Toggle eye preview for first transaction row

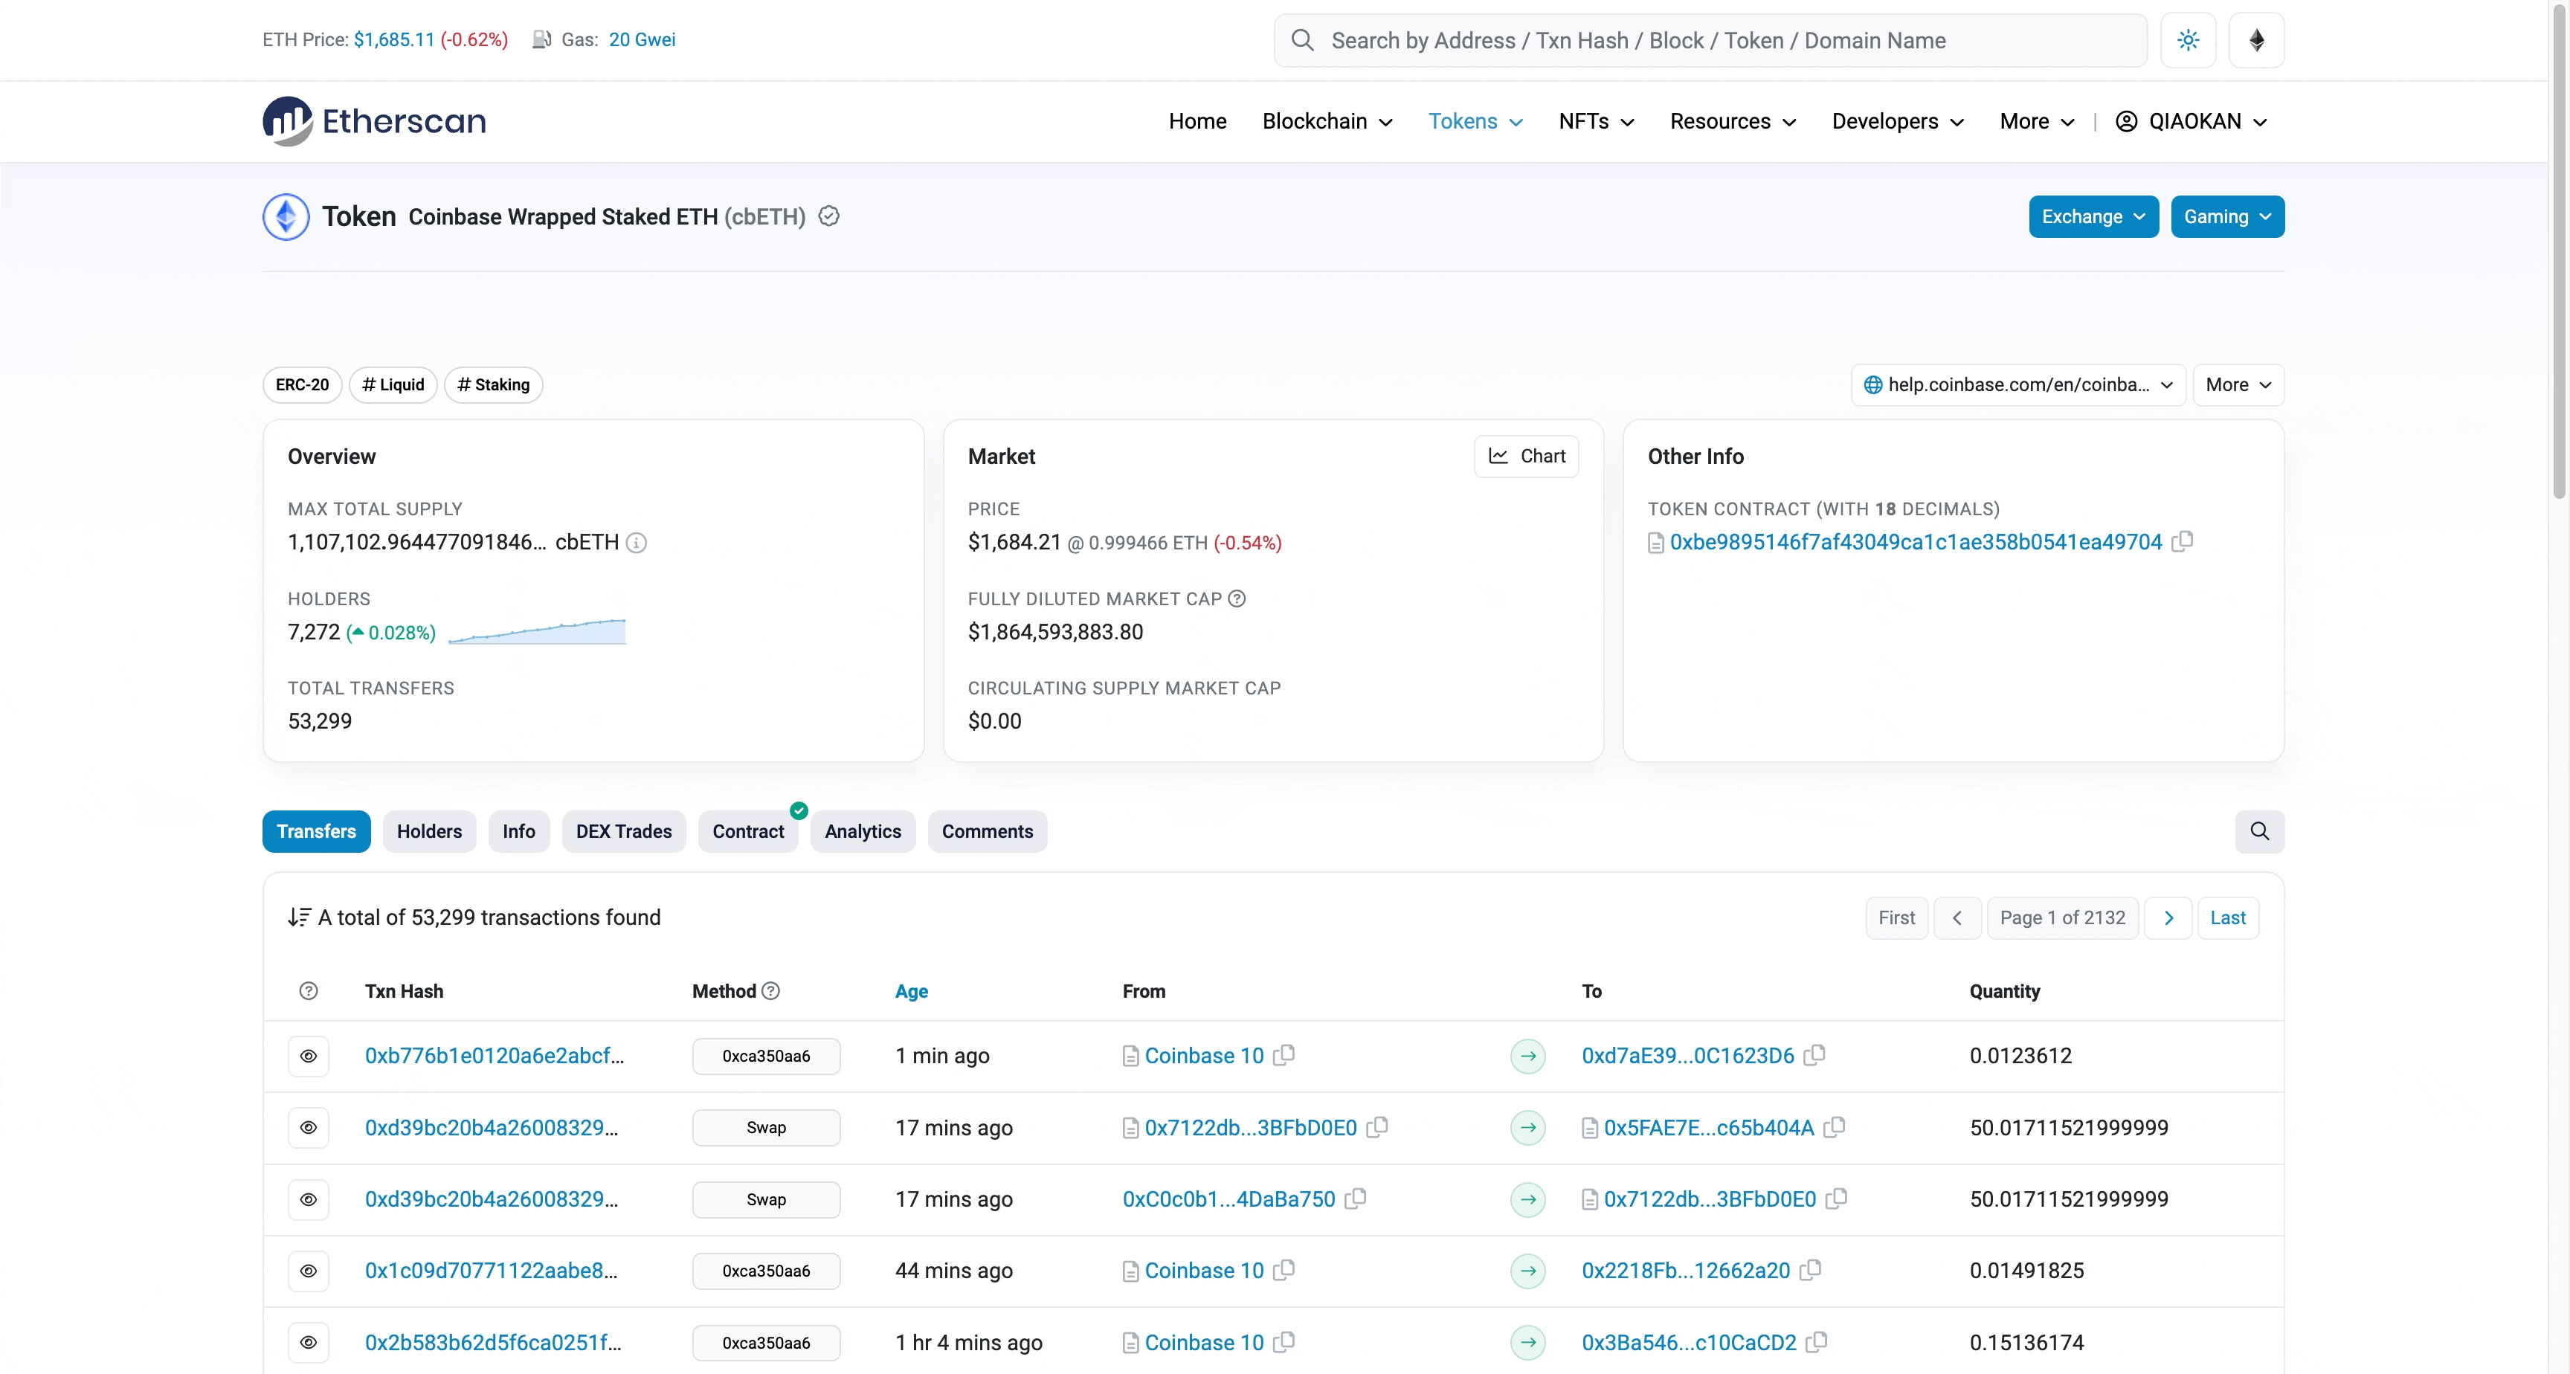(x=309, y=1056)
